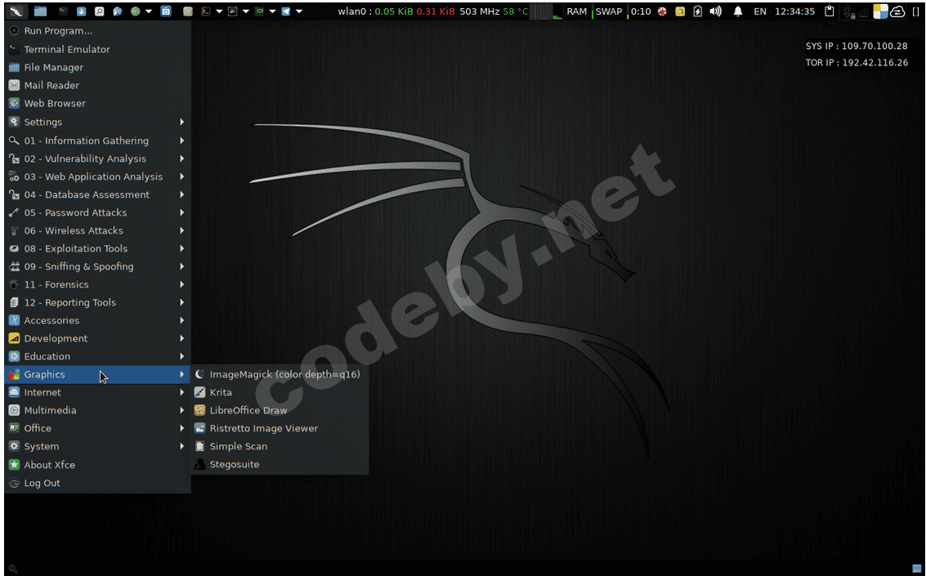This screenshot has width=926, height=576.
Task: Open the System category
Action: 97,446
